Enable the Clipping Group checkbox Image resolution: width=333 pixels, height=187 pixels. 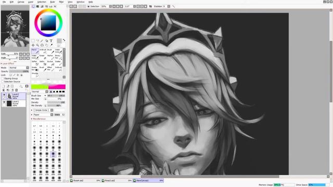click(3, 78)
